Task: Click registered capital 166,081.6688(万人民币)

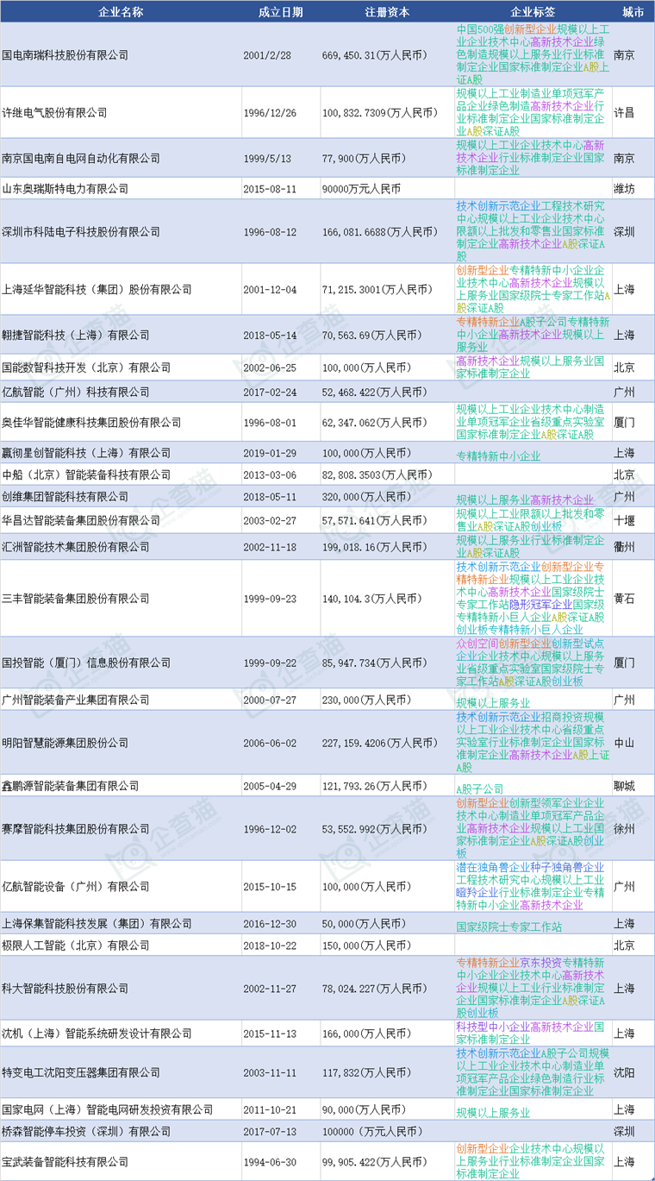Action: coord(384,232)
